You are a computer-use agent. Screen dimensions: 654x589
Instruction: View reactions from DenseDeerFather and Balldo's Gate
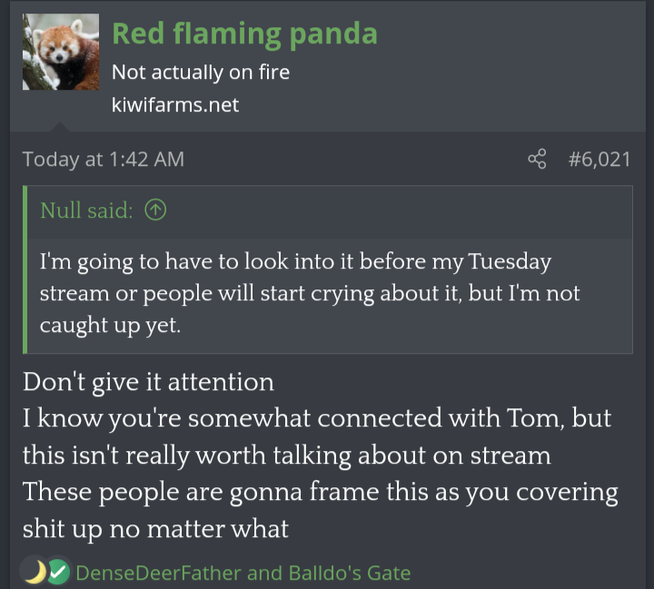click(x=243, y=573)
